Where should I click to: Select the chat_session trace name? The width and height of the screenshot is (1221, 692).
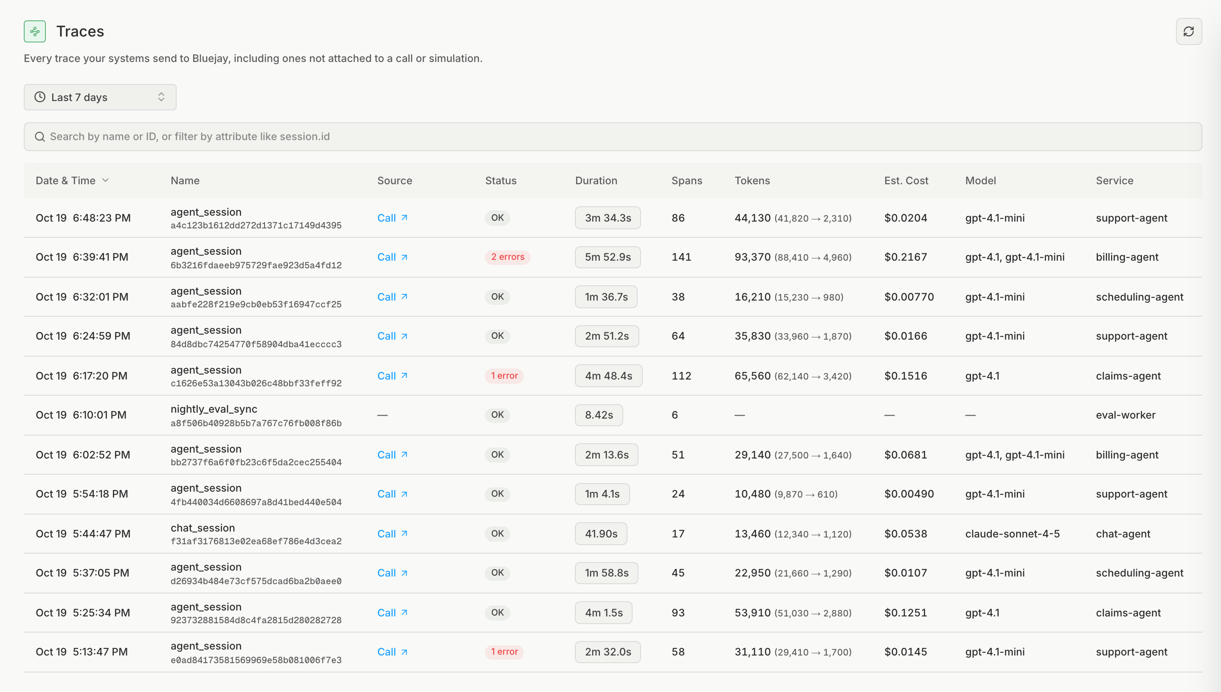[203, 528]
